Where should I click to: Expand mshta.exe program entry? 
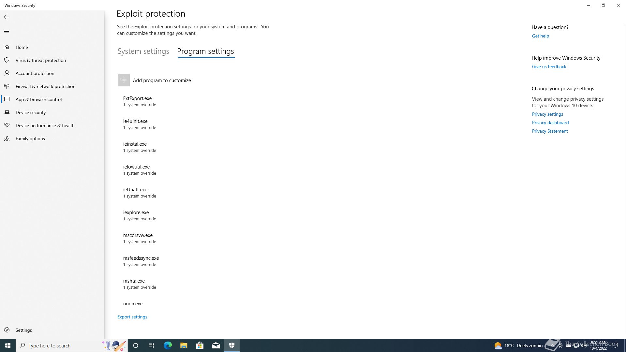click(140, 284)
